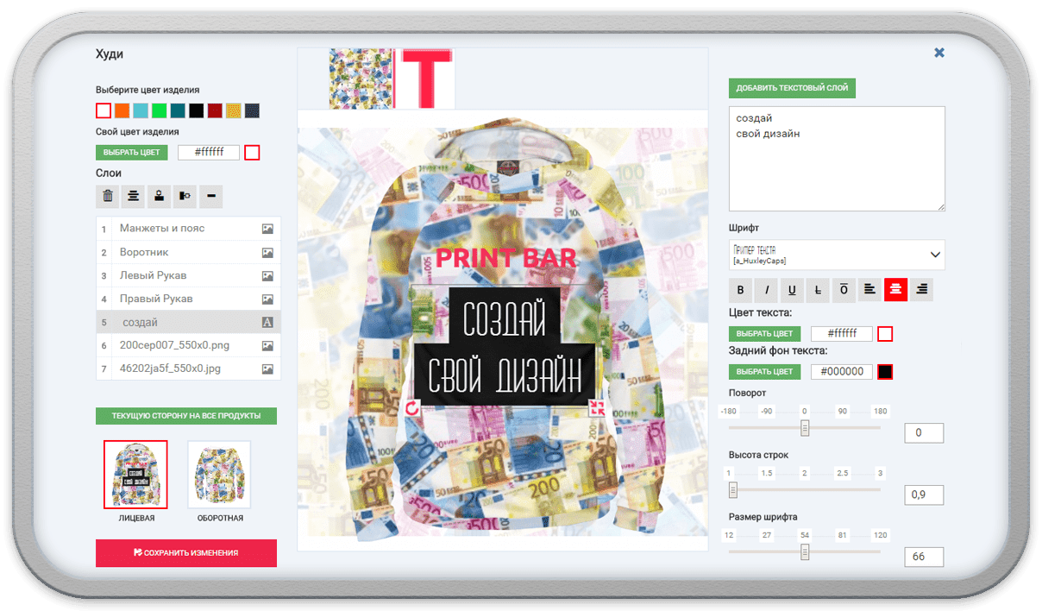Click image icon of Правый Рукав layer
1042x611 pixels.
[267, 299]
